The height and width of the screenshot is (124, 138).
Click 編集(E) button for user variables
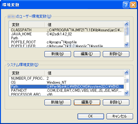click(87, 54)
